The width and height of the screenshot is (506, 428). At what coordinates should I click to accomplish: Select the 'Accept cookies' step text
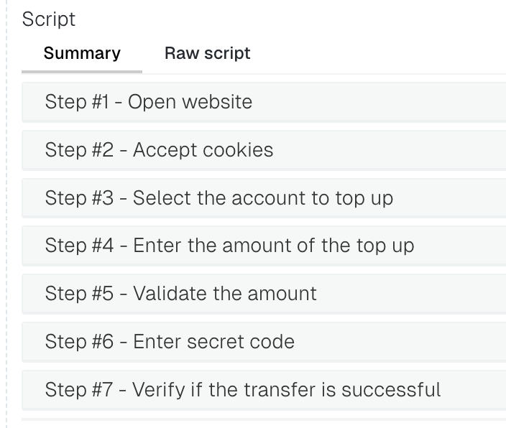(x=203, y=150)
